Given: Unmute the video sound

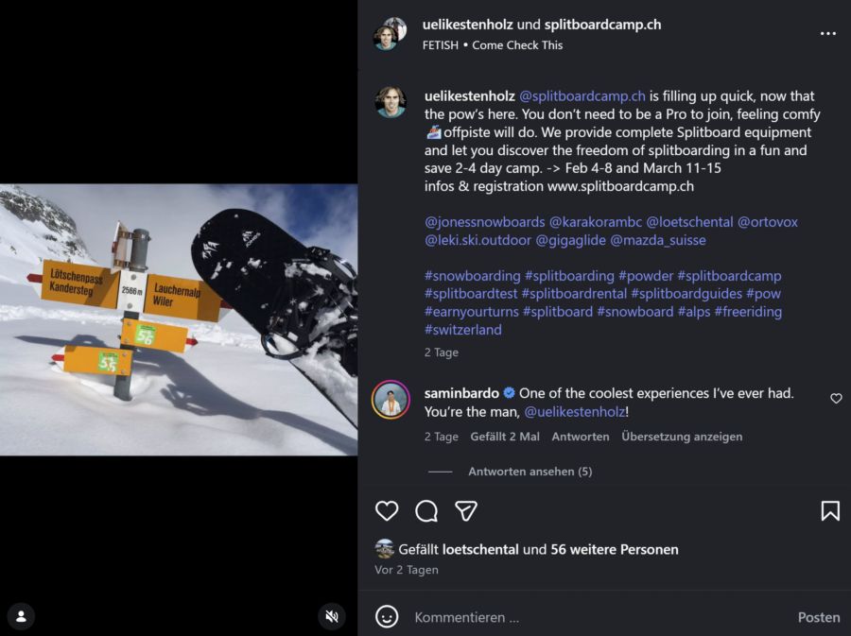Looking at the screenshot, I should tap(332, 616).
